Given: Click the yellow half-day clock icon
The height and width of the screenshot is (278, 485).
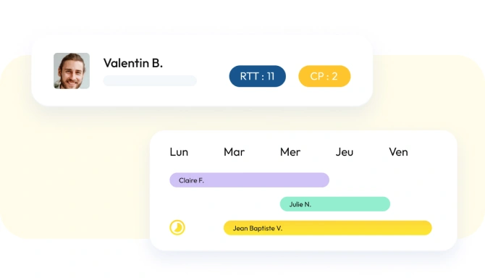Looking at the screenshot, I should (x=177, y=227).
